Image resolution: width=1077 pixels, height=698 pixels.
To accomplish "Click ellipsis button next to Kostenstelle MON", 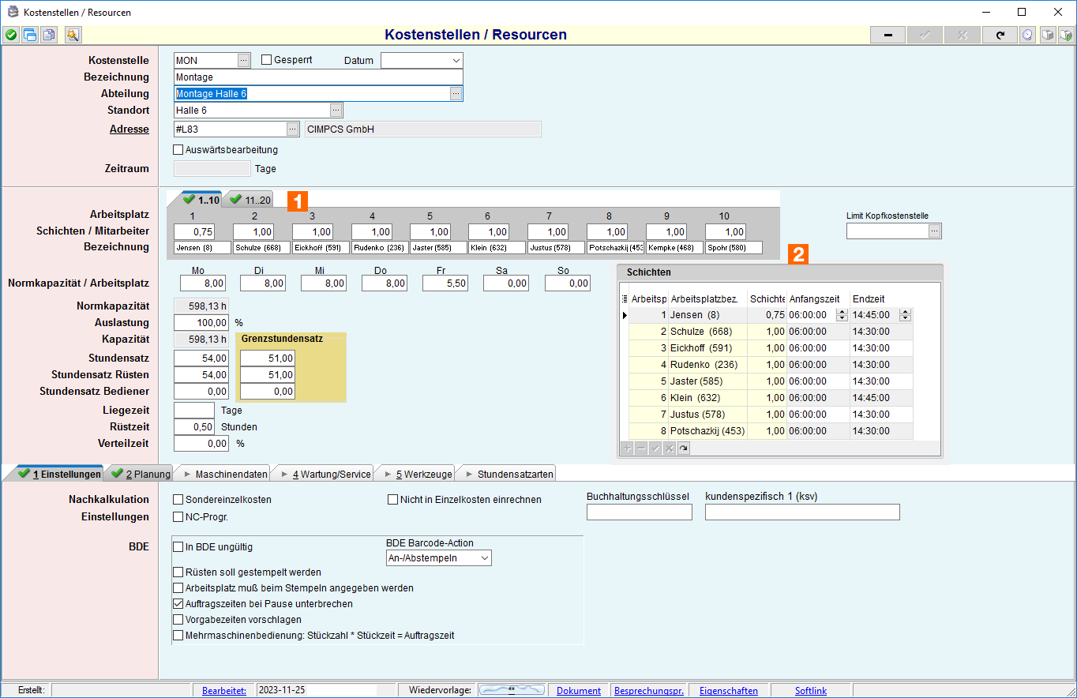I will tap(244, 60).
